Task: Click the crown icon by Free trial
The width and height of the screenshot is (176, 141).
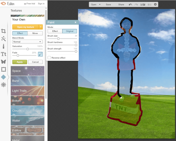Action: [x=25, y=4]
